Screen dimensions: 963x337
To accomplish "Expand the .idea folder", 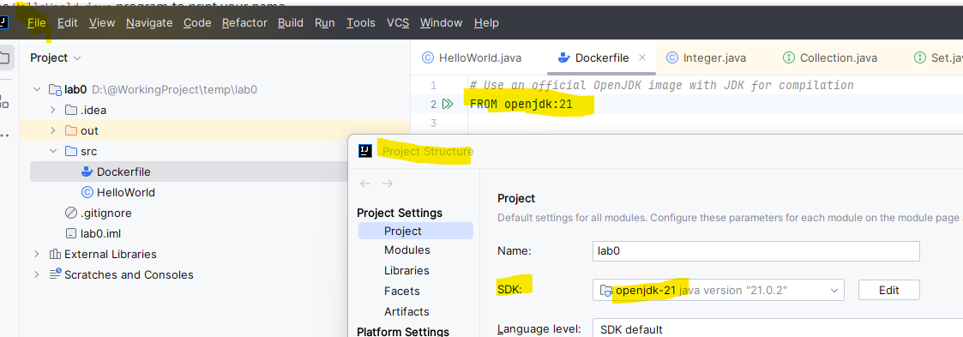I will [53, 110].
